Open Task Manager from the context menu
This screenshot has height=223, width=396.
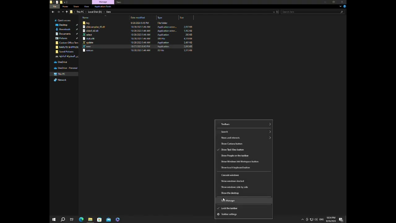click(x=229, y=201)
